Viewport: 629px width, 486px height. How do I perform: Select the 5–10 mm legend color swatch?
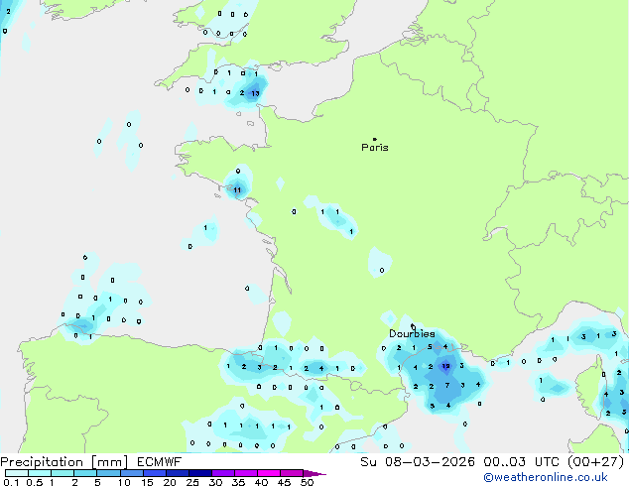(x=108, y=473)
